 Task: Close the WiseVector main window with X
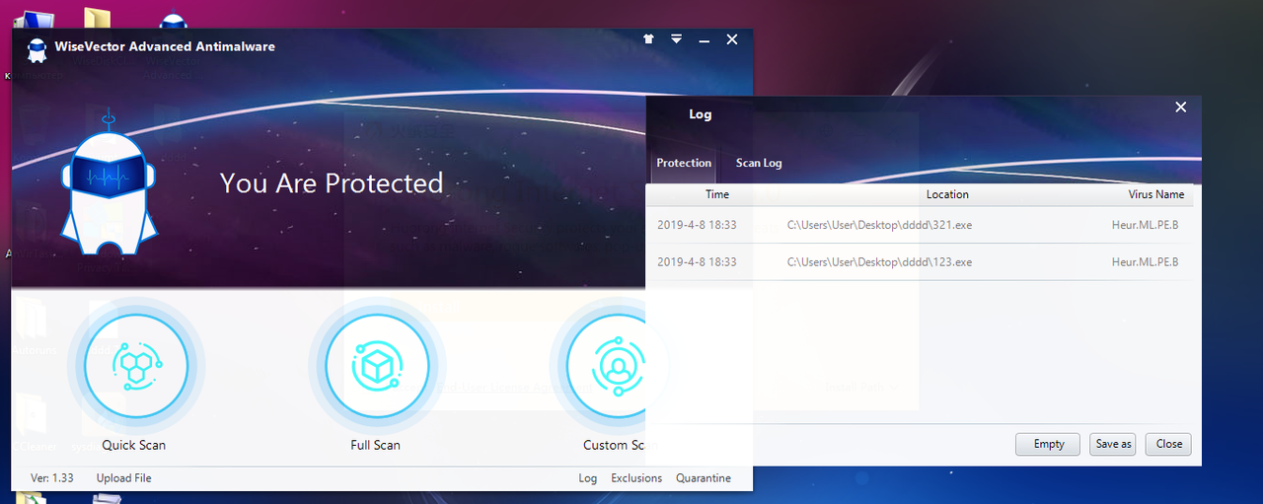pyautogui.click(x=732, y=39)
